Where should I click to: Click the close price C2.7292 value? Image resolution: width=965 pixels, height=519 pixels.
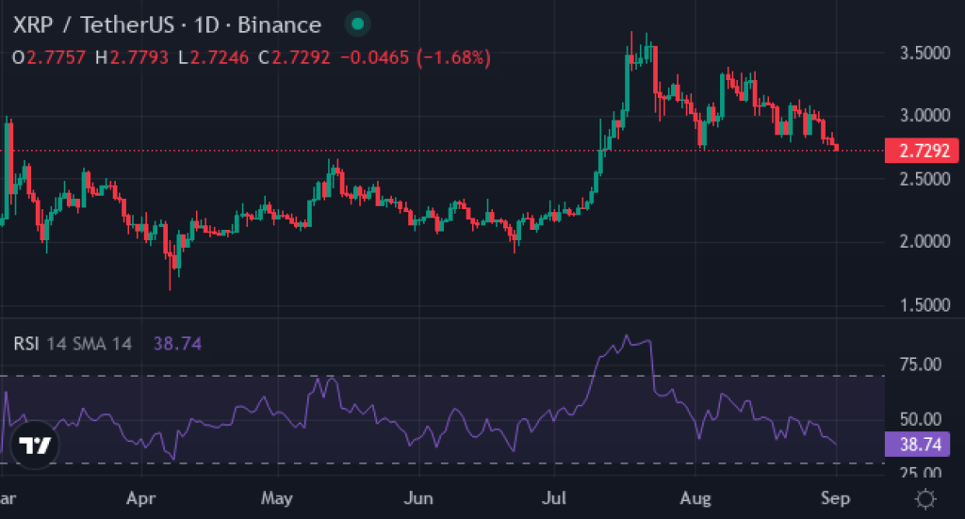pyautogui.click(x=295, y=57)
